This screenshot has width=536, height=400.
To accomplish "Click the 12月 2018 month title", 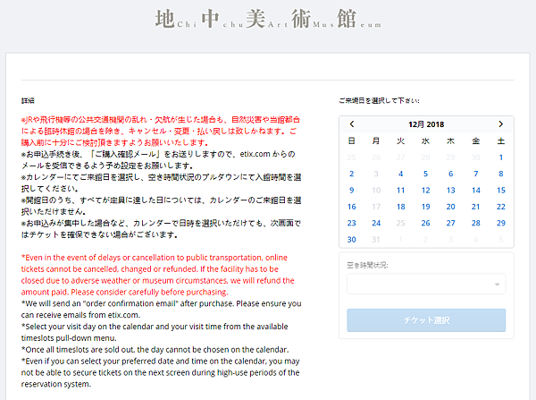I will 426,124.
